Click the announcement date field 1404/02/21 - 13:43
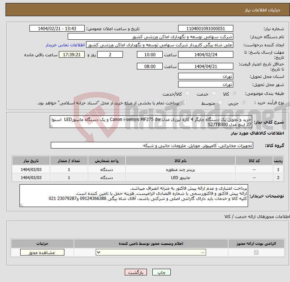Image resolution: width=290 pixels, height=282 pixels. pos(57,28)
